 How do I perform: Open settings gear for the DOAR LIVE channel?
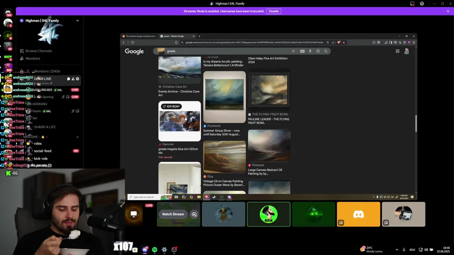point(77,79)
